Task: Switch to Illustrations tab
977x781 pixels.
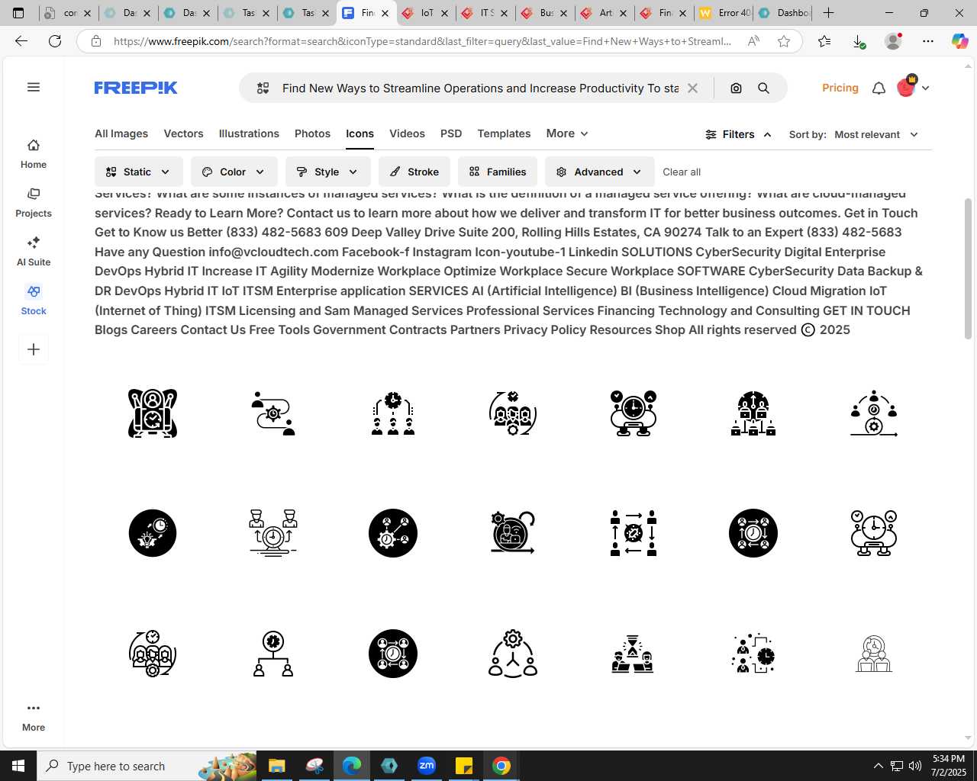Action: [249, 133]
